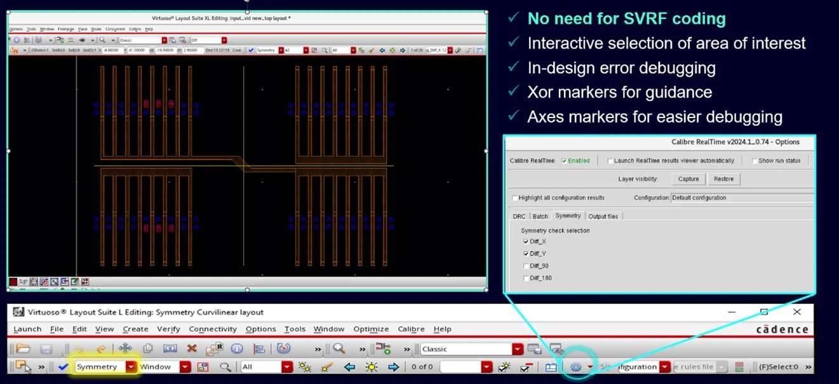Screen dimensions: 839x384
Task: Open Calibre RealTime options gear icon
Action: [576, 367]
